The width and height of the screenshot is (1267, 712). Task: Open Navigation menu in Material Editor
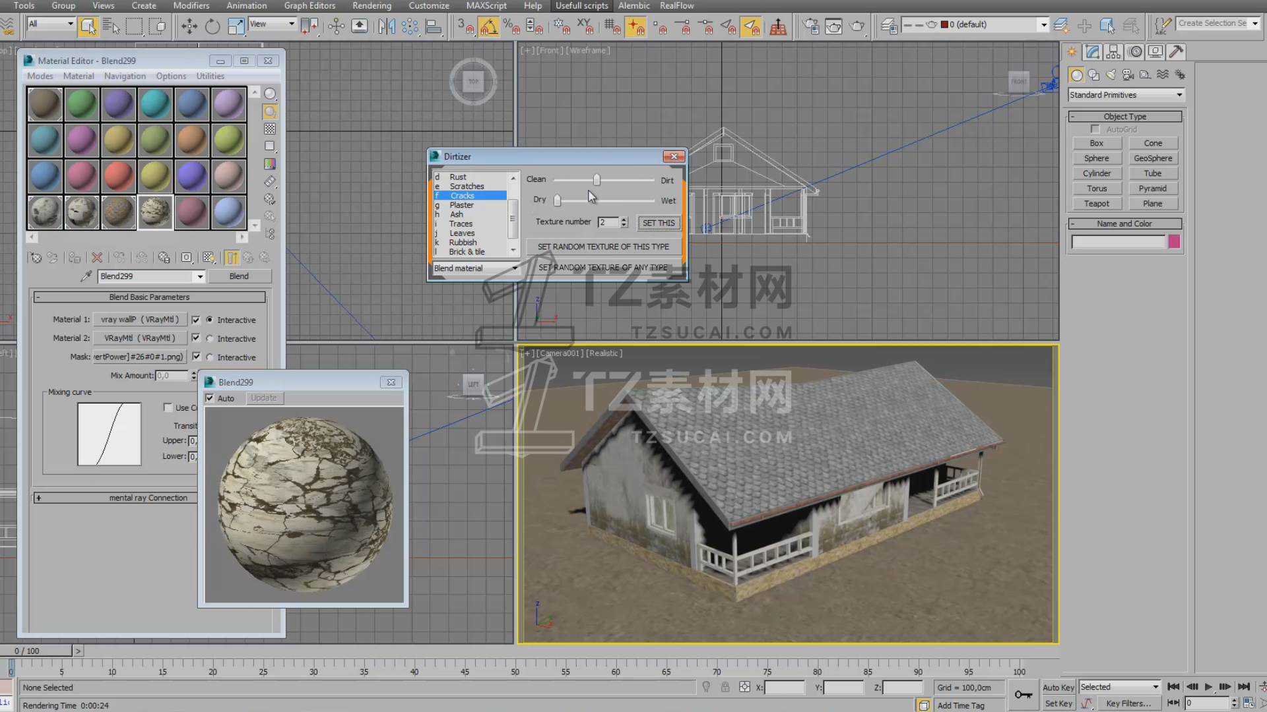124,76
